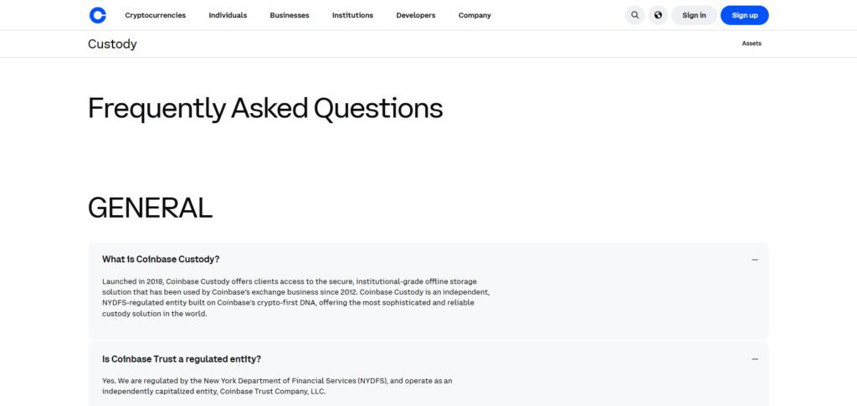Open the globe language selector icon
This screenshot has width=857, height=406.
pyautogui.click(x=658, y=15)
